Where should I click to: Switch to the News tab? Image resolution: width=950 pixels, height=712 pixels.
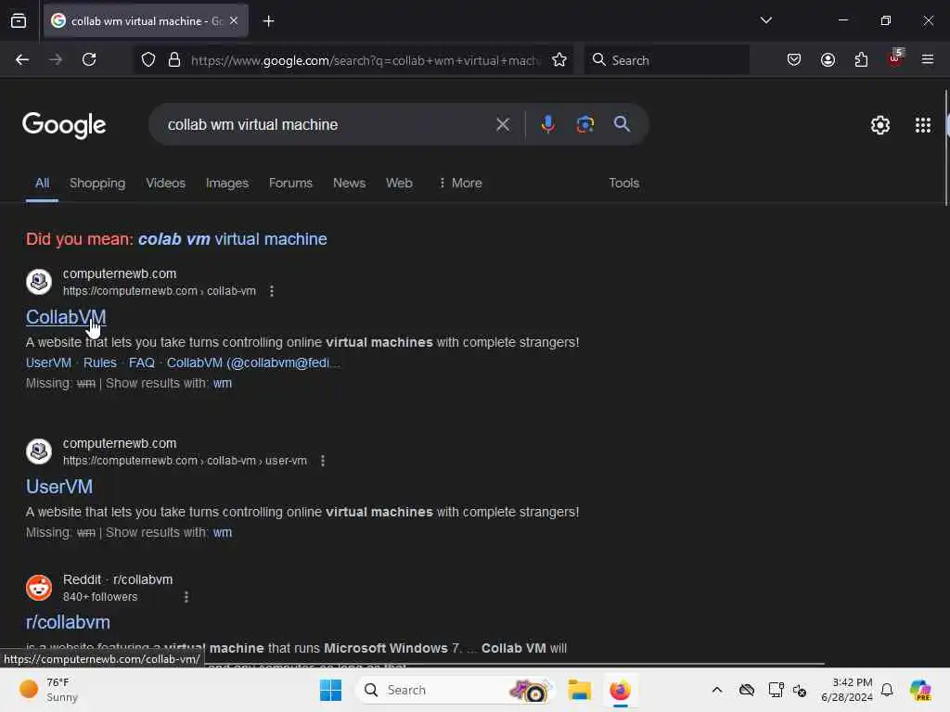pos(349,183)
